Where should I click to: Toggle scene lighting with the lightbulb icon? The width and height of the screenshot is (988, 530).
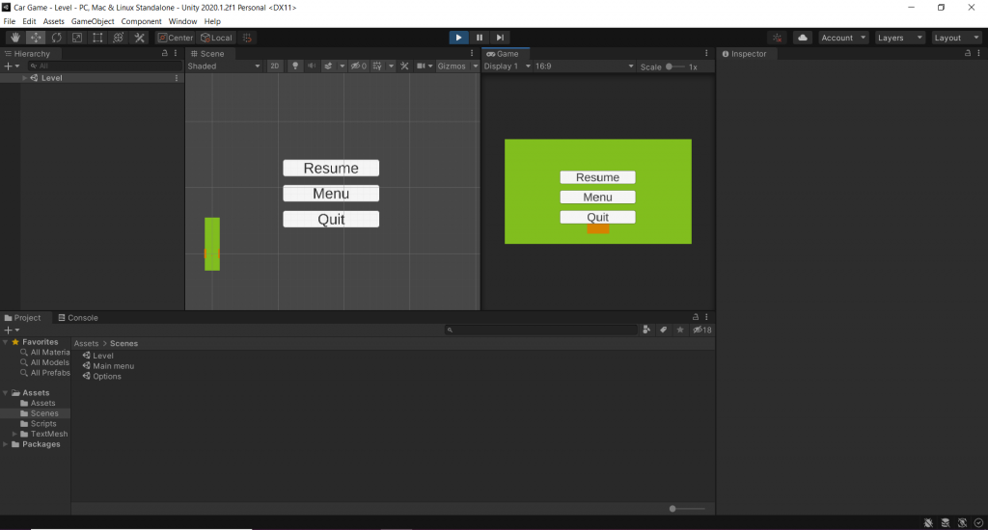point(295,66)
